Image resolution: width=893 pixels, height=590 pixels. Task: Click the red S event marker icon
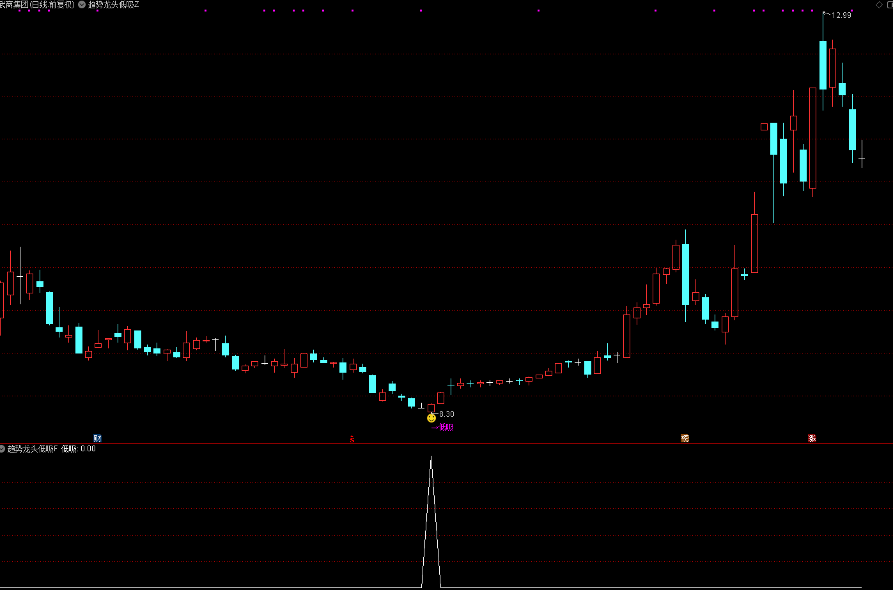352,439
